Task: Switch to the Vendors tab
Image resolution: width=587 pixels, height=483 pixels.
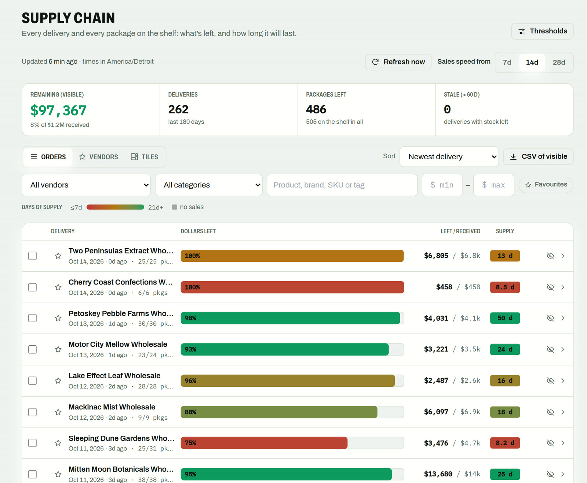Action: [x=99, y=157]
